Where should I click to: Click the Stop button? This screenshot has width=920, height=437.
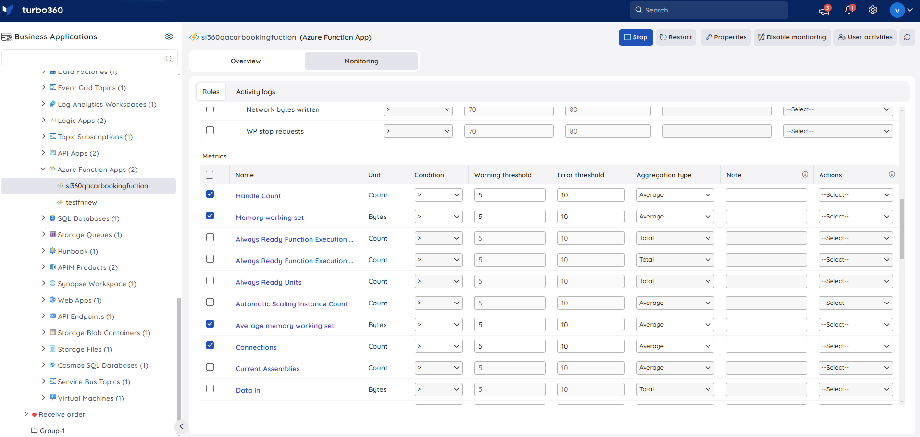635,37
